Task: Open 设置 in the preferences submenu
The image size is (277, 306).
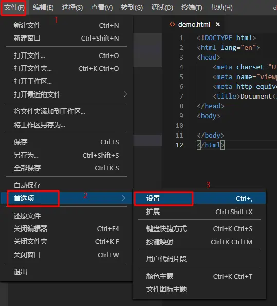Action: click(x=199, y=199)
